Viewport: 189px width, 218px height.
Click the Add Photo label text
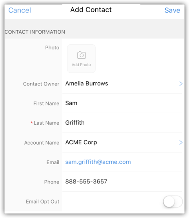tap(81, 65)
